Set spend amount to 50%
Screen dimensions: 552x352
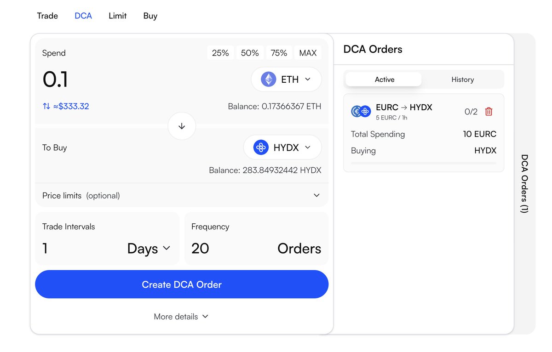click(250, 53)
